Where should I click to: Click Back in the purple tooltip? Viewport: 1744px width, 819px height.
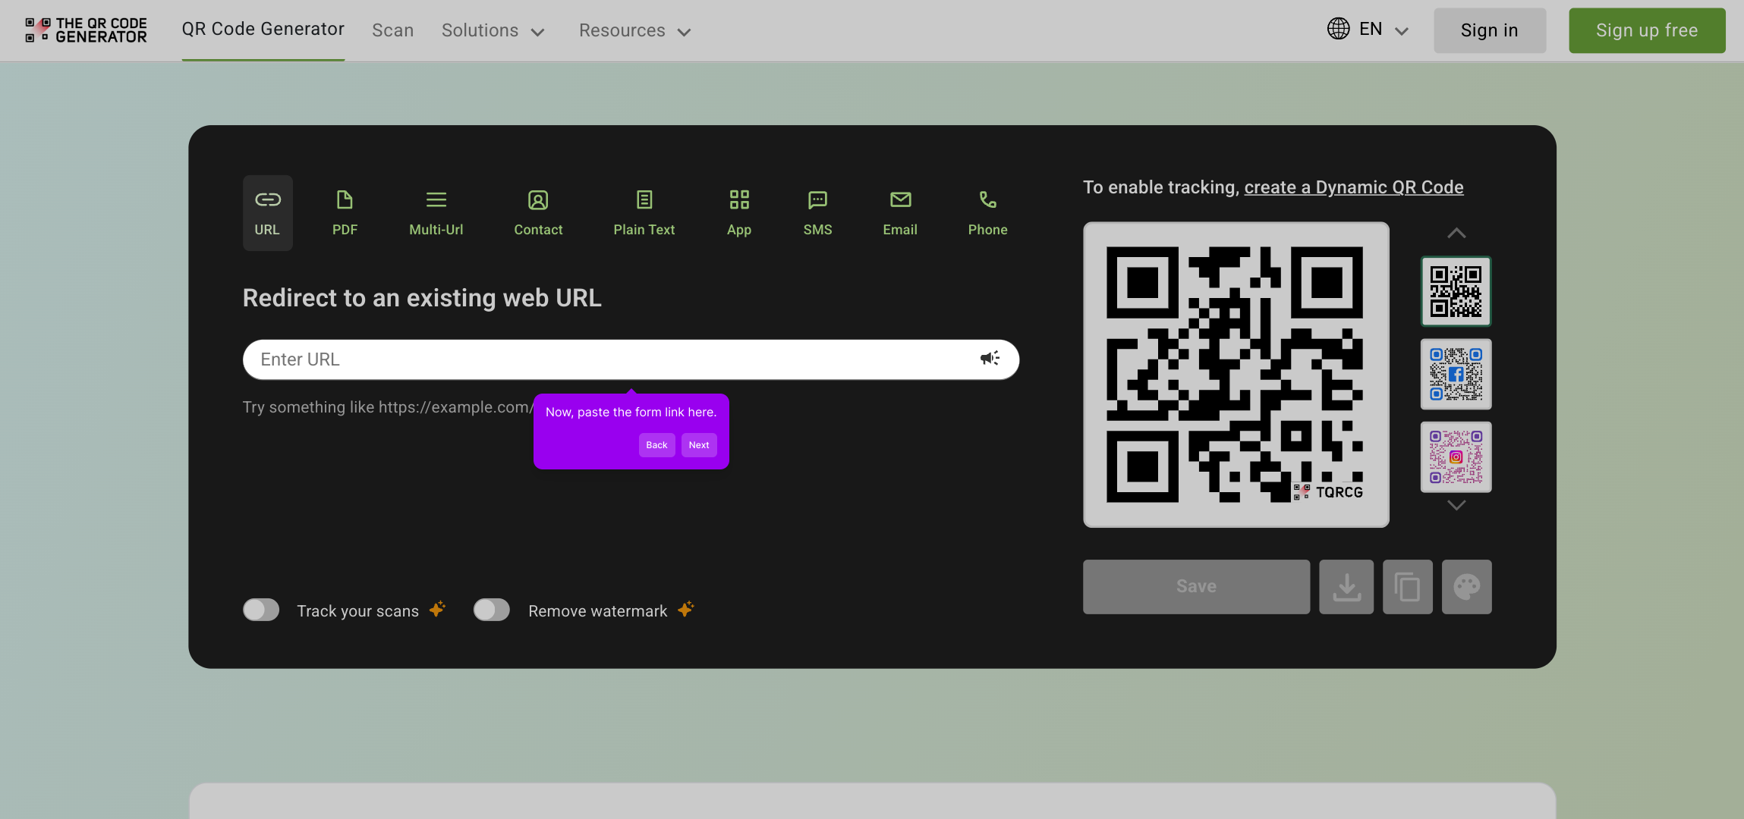point(656,445)
